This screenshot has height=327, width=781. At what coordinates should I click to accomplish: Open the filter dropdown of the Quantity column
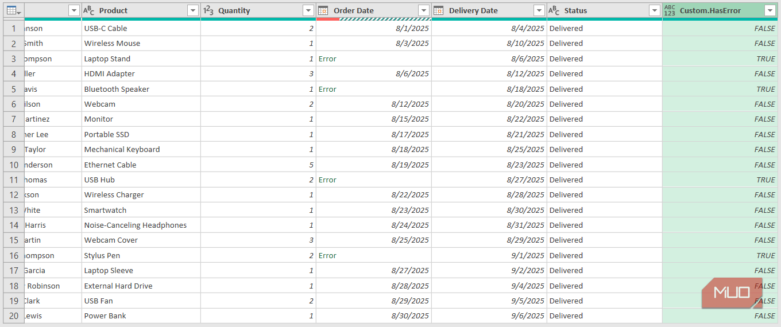pos(308,10)
